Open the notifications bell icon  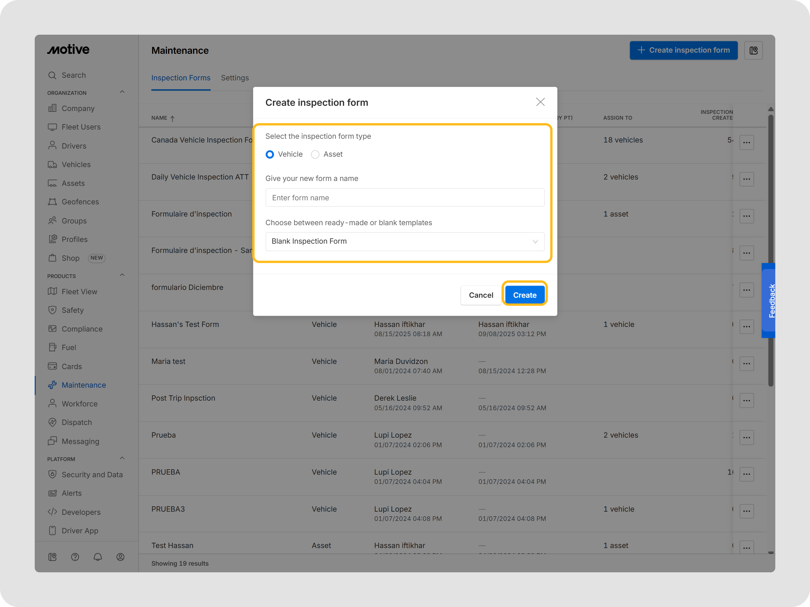point(98,557)
